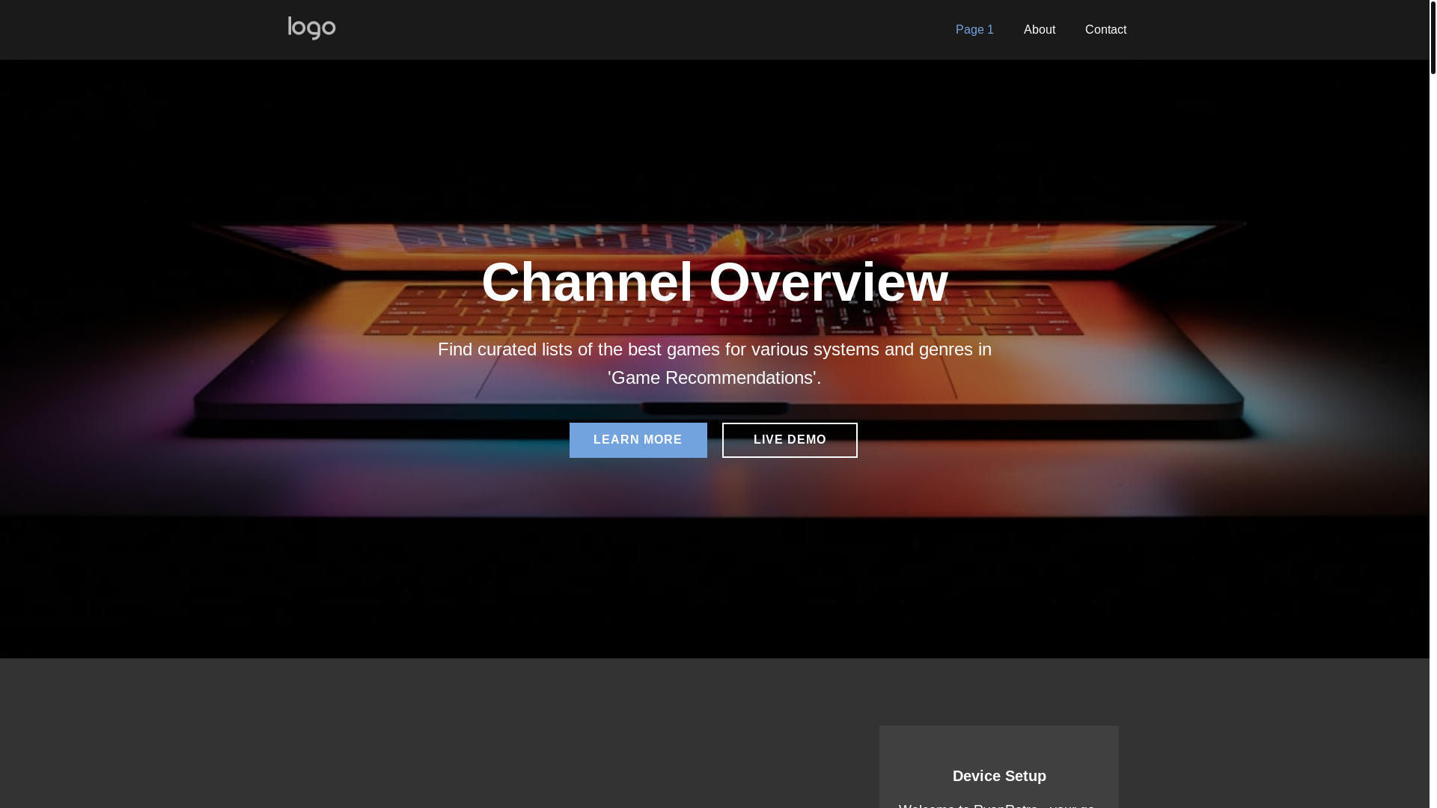Go to the About page
The width and height of the screenshot is (1437, 808).
click(1040, 30)
